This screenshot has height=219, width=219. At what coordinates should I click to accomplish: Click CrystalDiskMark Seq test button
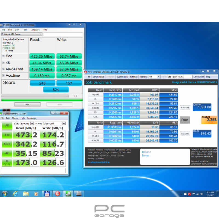[x=7, y=135]
